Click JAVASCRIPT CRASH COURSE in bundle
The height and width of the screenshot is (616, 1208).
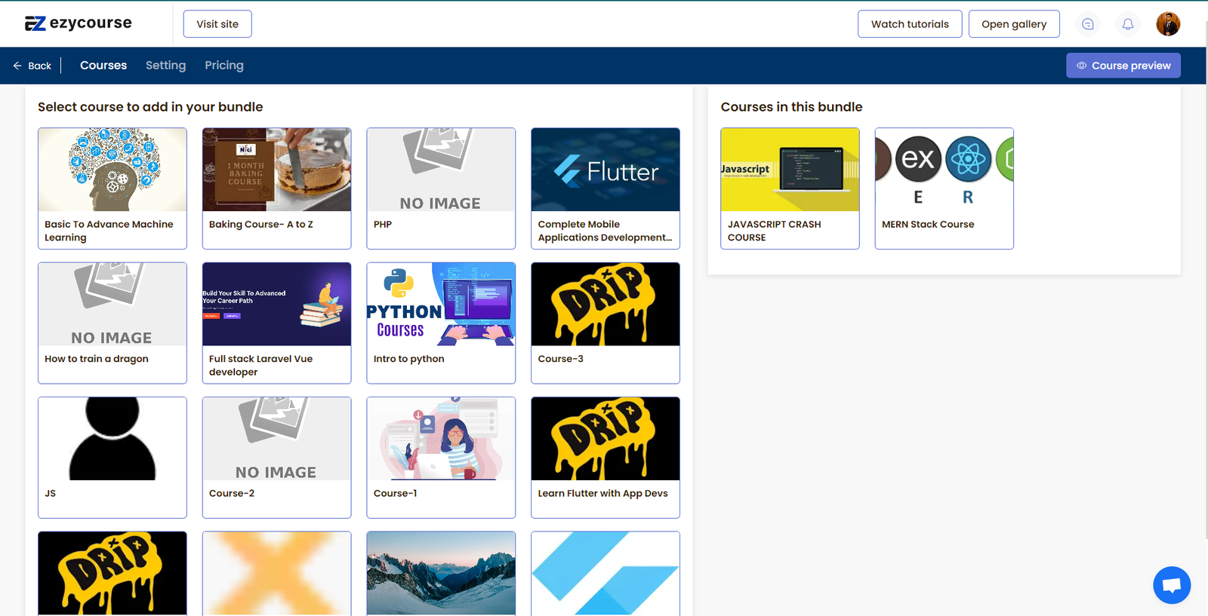pos(790,188)
